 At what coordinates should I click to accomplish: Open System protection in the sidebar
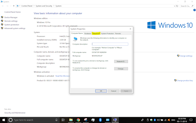click(12, 25)
